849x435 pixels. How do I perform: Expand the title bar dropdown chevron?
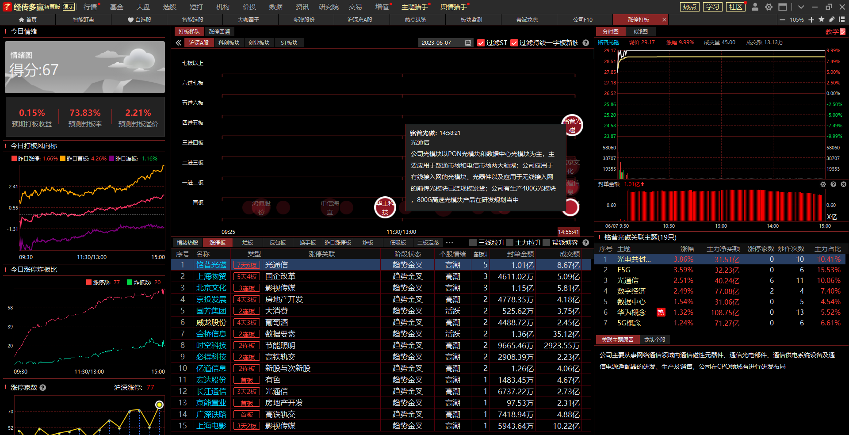[801, 7]
